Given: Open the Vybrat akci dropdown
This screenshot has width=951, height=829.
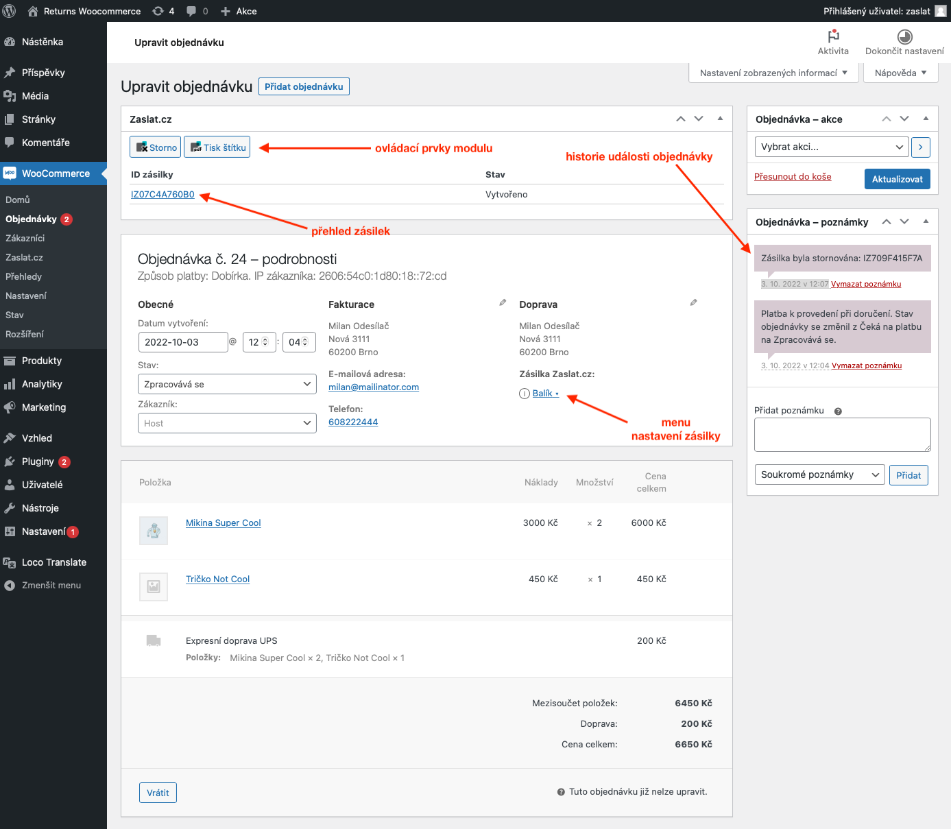Looking at the screenshot, I should tap(832, 147).
